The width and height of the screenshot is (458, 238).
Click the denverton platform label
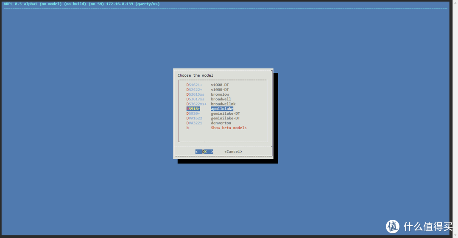pos(221,123)
